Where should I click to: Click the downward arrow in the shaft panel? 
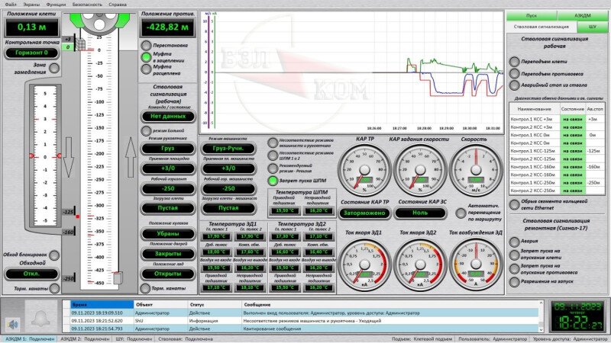(67, 168)
